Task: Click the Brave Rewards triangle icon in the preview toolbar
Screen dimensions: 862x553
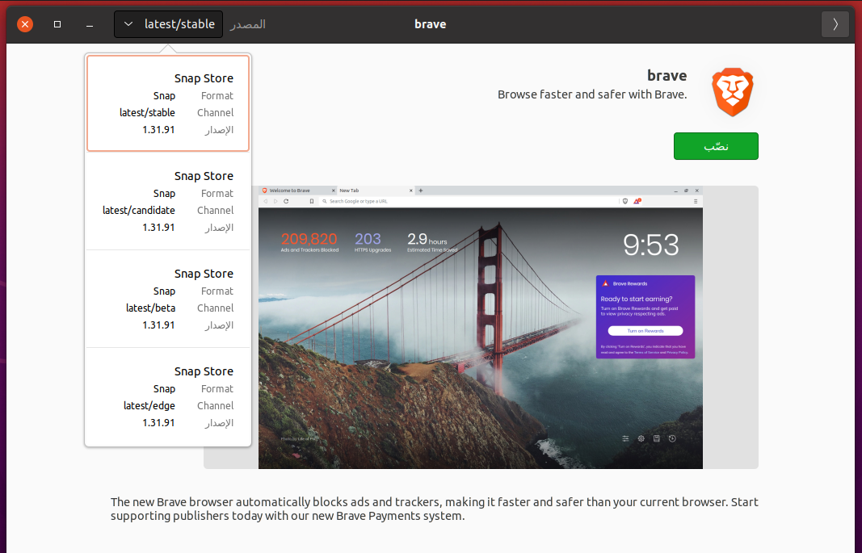Action: [x=636, y=201]
